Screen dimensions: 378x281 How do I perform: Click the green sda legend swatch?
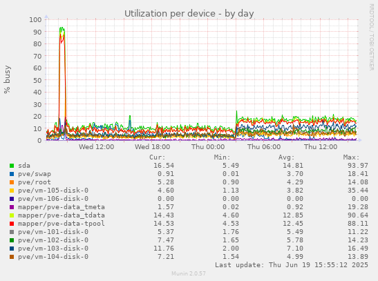[12, 166]
